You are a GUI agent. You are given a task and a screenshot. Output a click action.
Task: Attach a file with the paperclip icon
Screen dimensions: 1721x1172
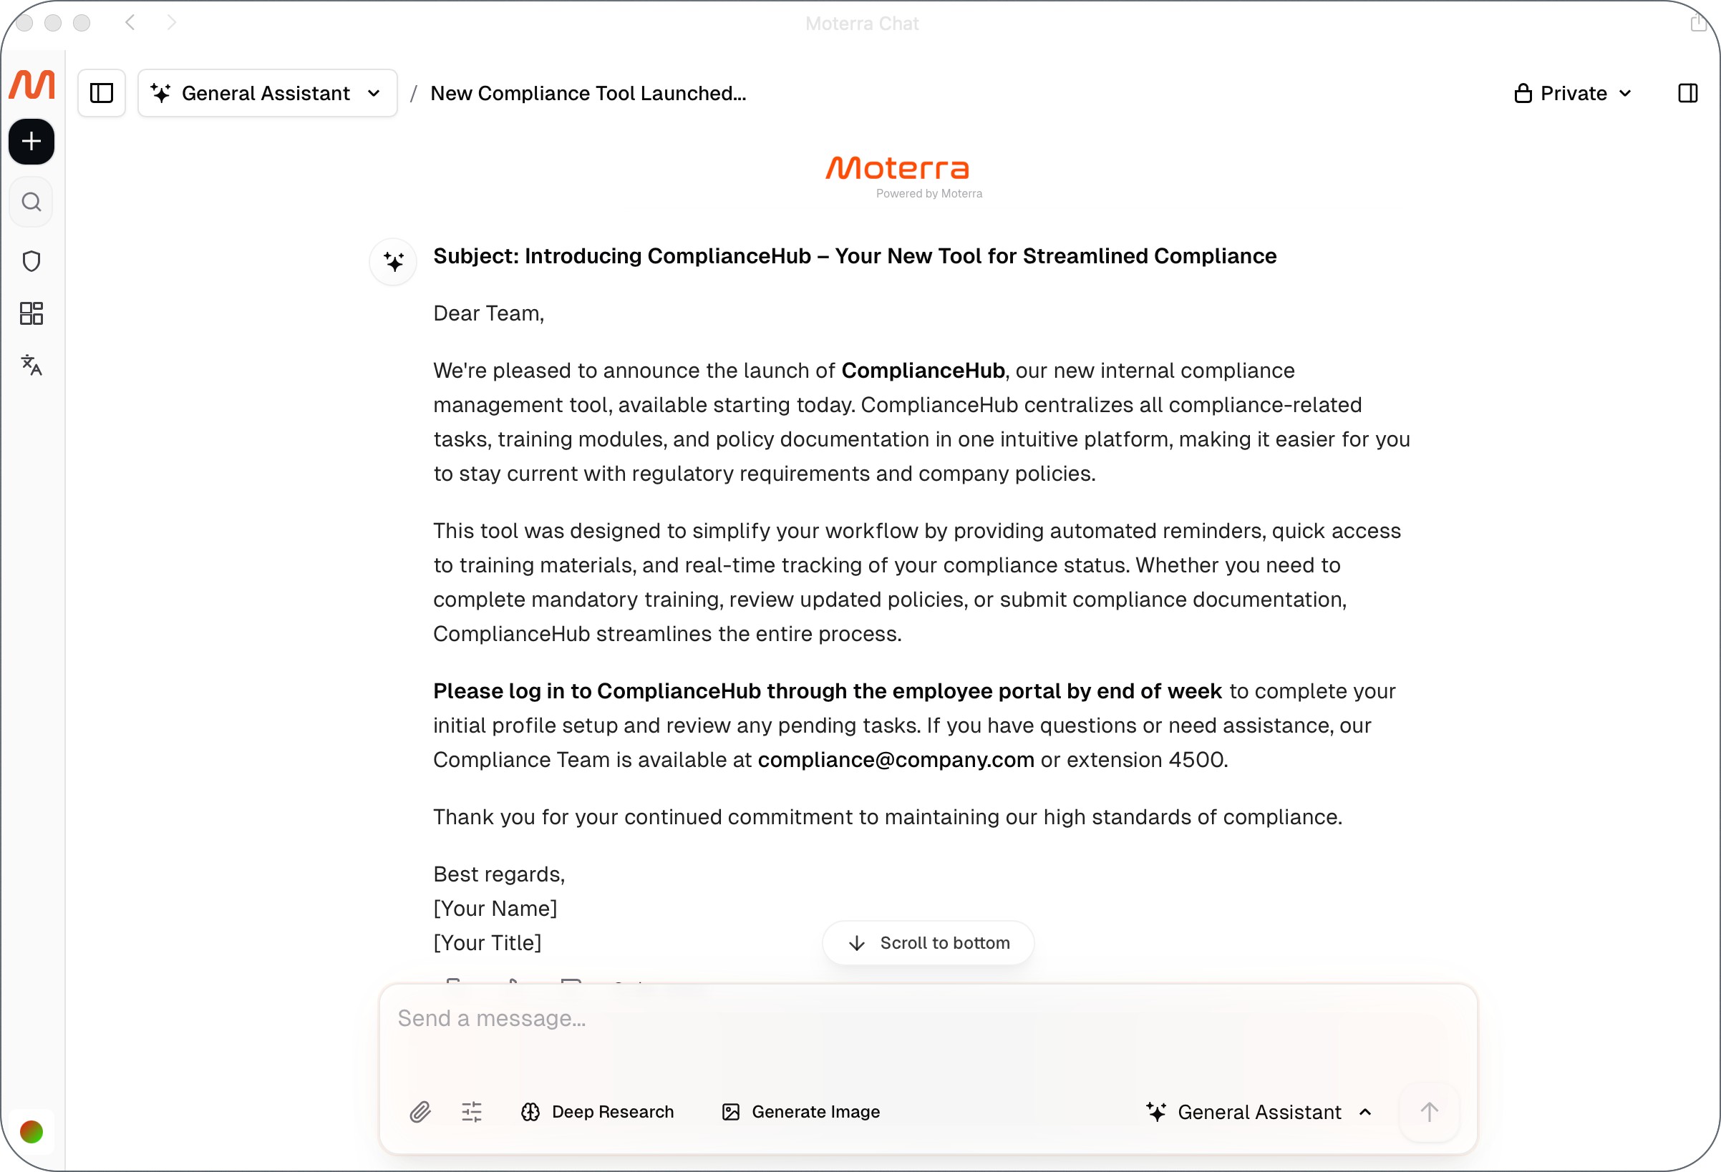[x=421, y=1112]
